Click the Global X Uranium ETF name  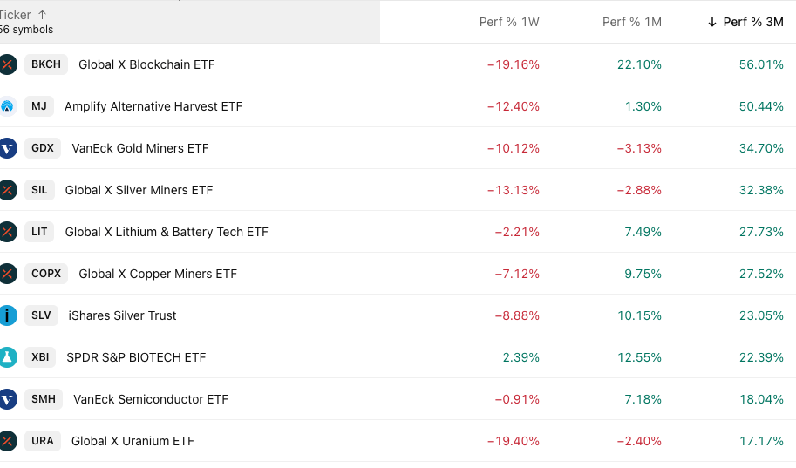coord(133,441)
